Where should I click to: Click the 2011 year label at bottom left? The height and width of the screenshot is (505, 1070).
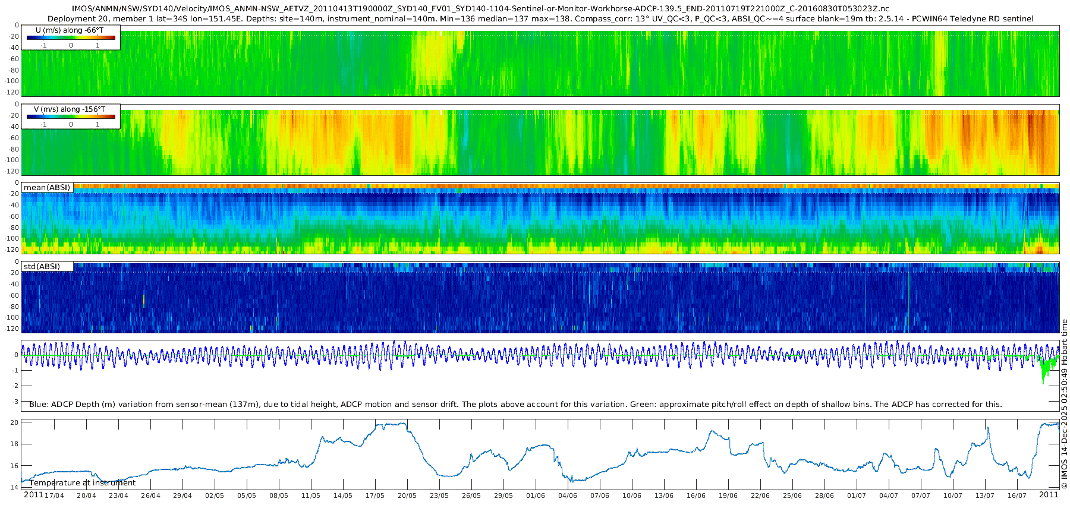(x=33, y=495)
